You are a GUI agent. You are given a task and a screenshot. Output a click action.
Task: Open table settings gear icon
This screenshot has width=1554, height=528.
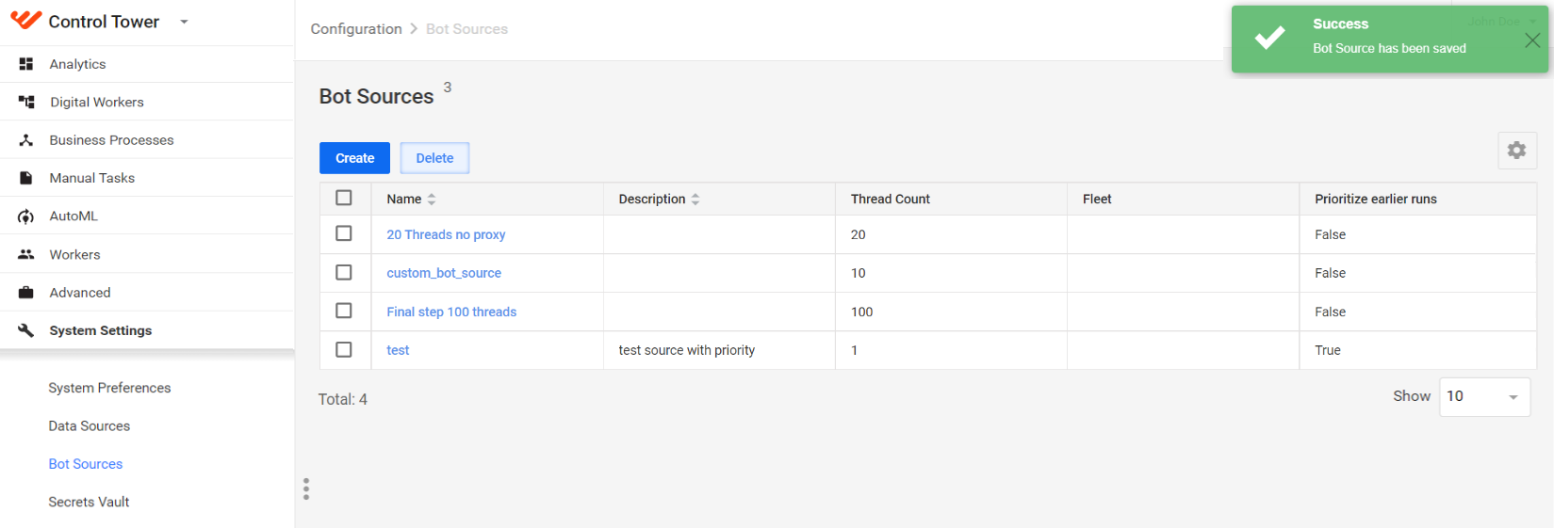(x=1517, y=151)
